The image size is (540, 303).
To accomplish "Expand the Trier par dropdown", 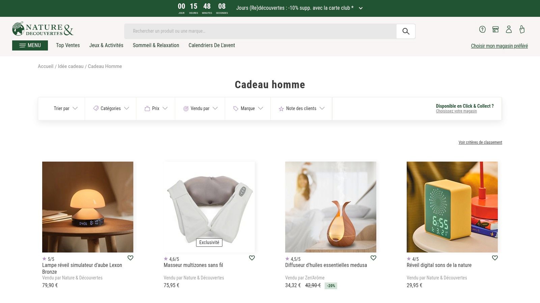I will tap(65, 108).
